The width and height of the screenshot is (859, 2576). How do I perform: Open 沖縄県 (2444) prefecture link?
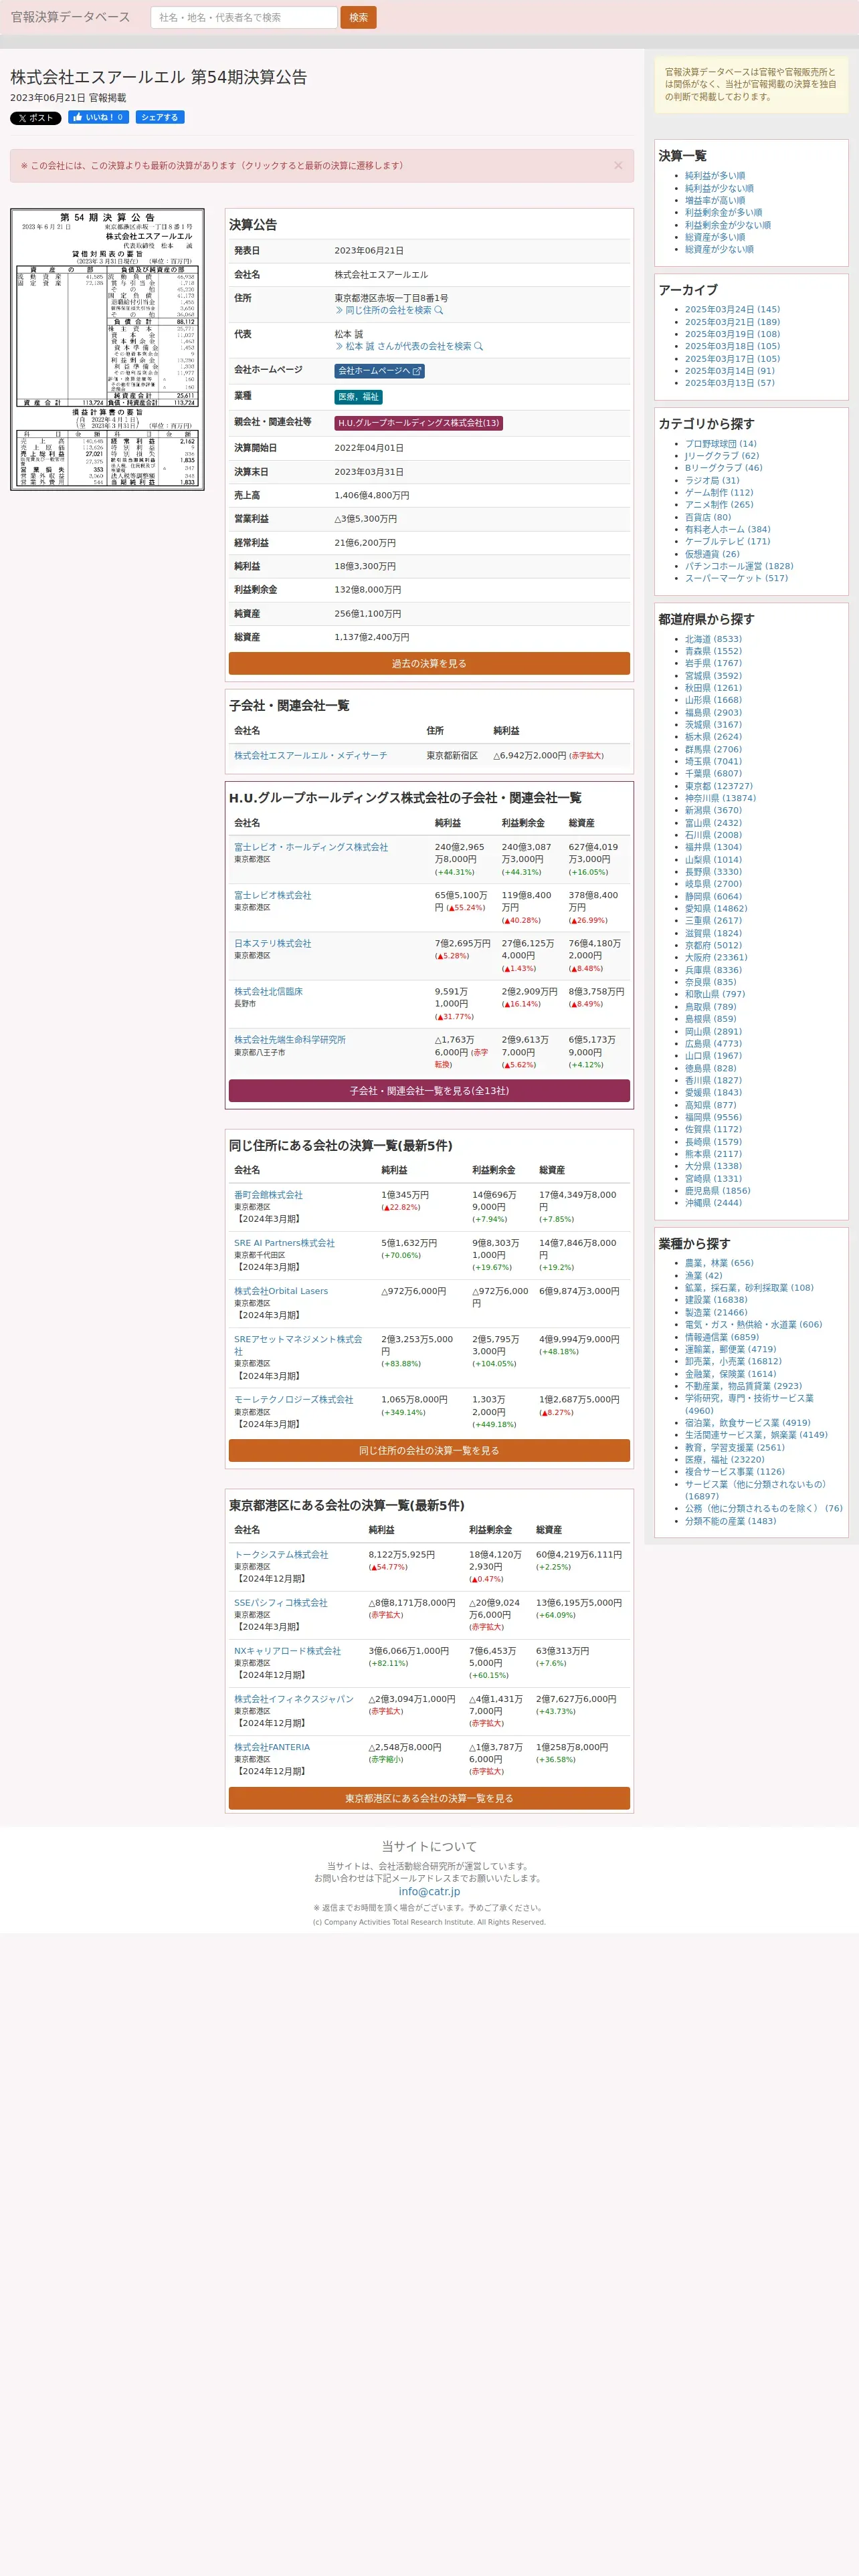point(713,1203)
